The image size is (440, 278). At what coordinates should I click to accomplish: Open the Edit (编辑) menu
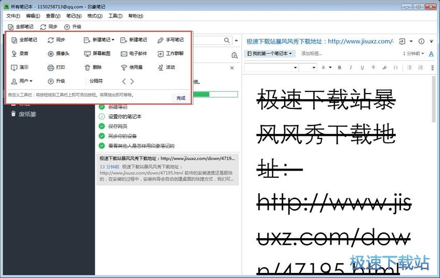coord(33,16)
